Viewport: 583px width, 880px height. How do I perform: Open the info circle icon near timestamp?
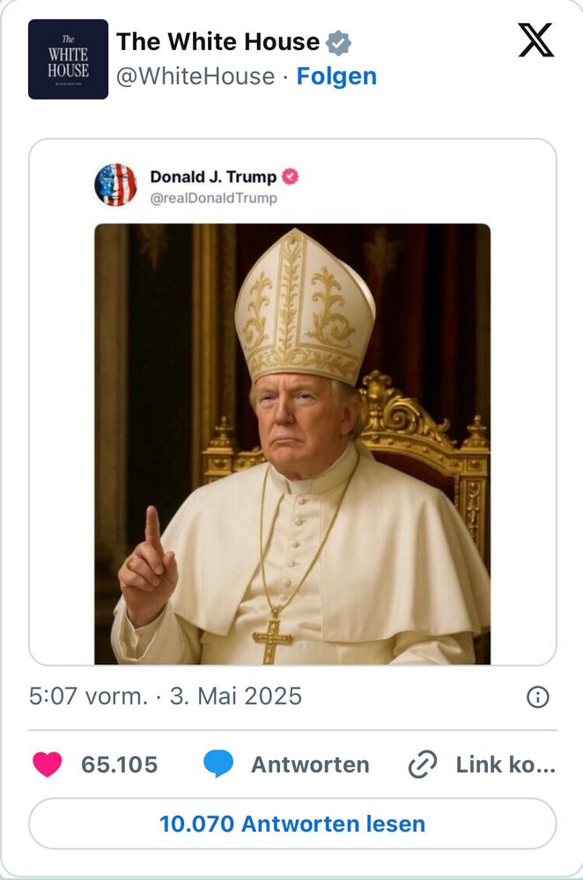pyautogui.click(x=537, y=697)
